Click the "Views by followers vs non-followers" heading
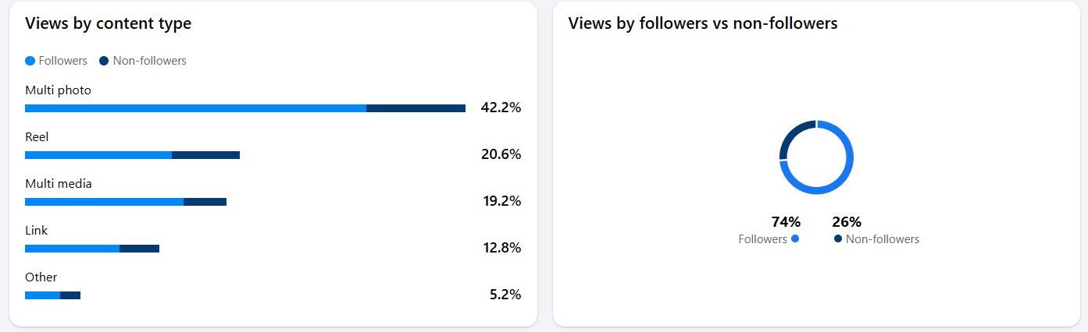The image size is (1088, 332). (703, 23)
